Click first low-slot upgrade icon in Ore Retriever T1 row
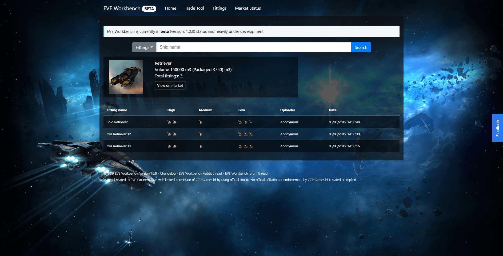The width and height of the screenshot is (503, 256). tap(240, 146)
